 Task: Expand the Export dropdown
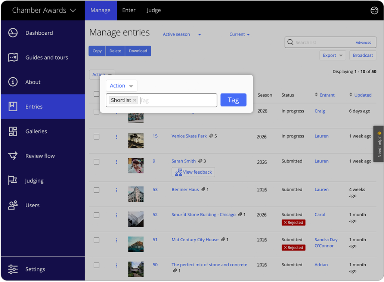pos(332,55)
